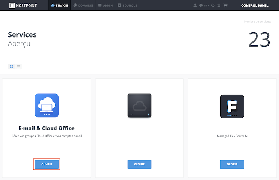Screen dimensions: 279x180
Task: Open the Managed Flex Server M service
Action: pyautogui.click(x=232, y=164)
